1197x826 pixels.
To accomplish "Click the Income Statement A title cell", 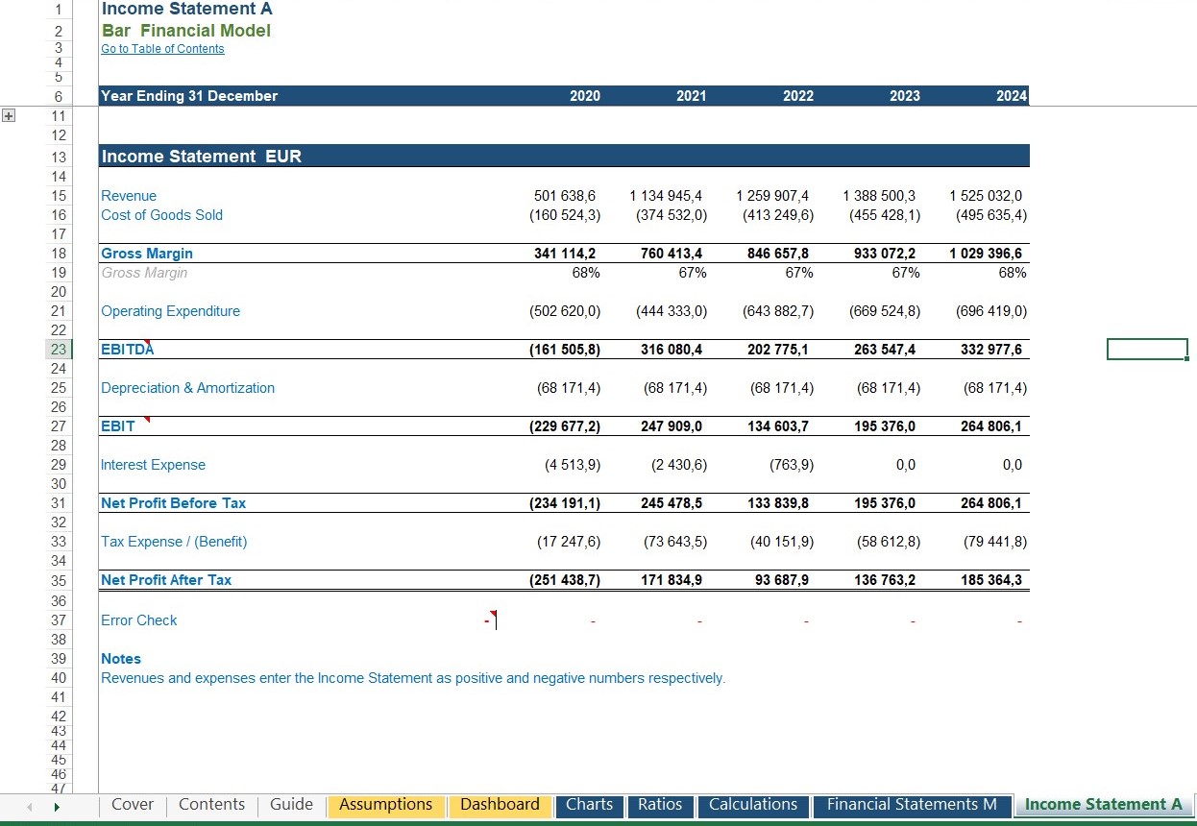I will click(x=186, y=9).
